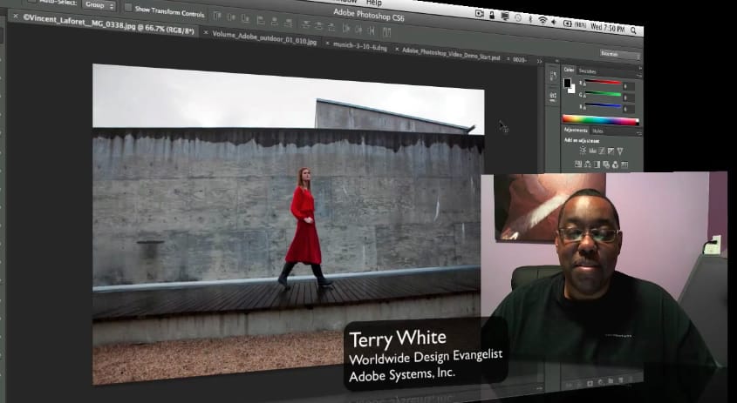The height and width of the screenshot is (403, 737).
Task: Add a Color Balance adjustment
Action: pyautogui.click(x=588, y=165)
